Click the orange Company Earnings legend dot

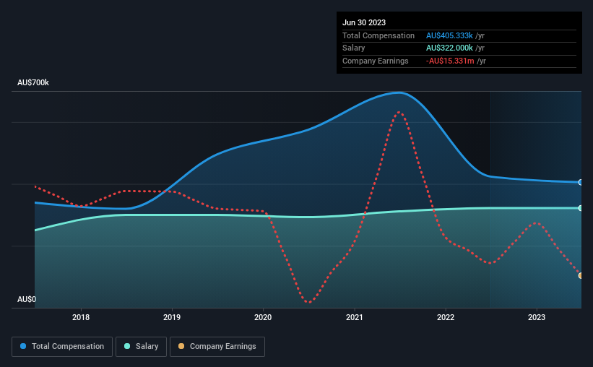[x=181, y=346]
